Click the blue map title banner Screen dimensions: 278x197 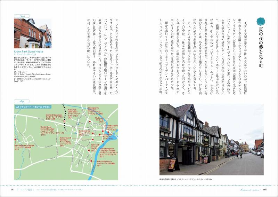(x=32, y=107)
